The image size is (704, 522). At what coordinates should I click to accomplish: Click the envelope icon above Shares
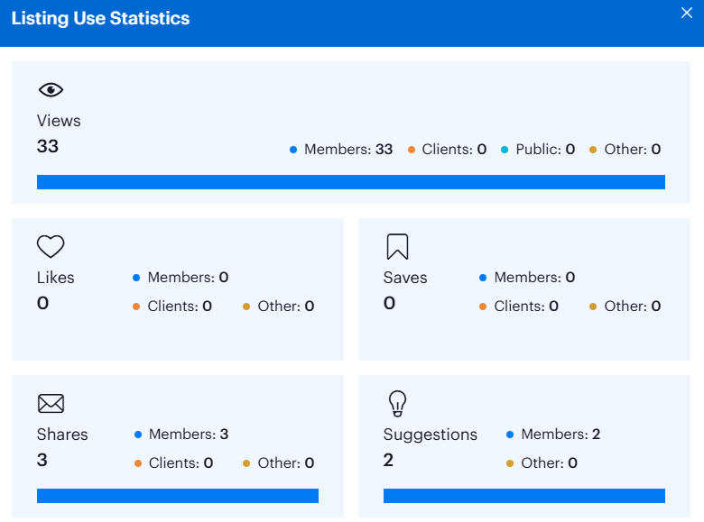(51, 403)
